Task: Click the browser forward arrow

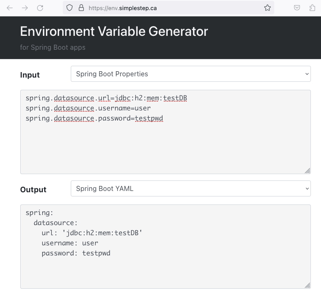Action: pos(25,8)
